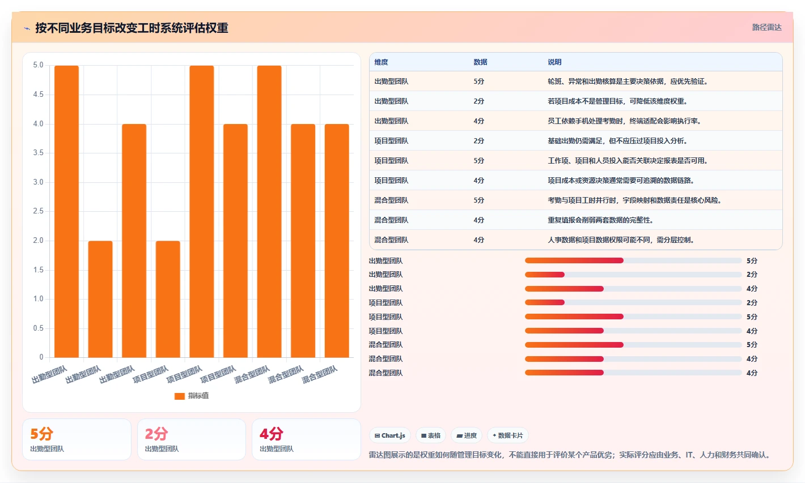This screenshot has width=805, height=483.
Task: Select the row about 人事数据和项目数据权限
Action: [576, 240]
